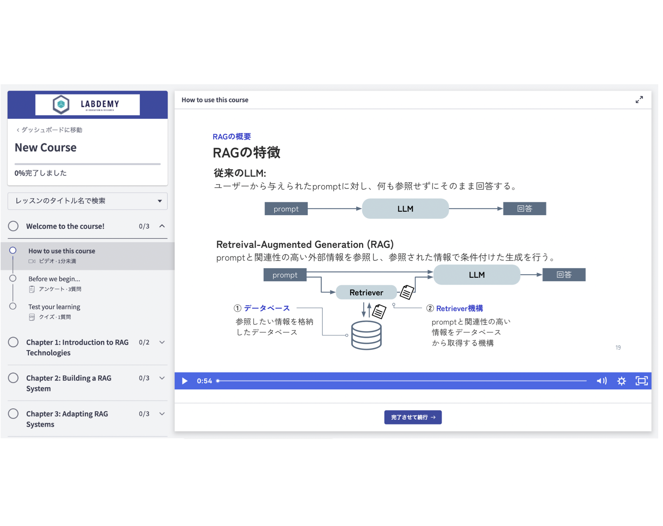Click survey icon under Before we begin
663x526 pixels.
[x=32, y=289]
